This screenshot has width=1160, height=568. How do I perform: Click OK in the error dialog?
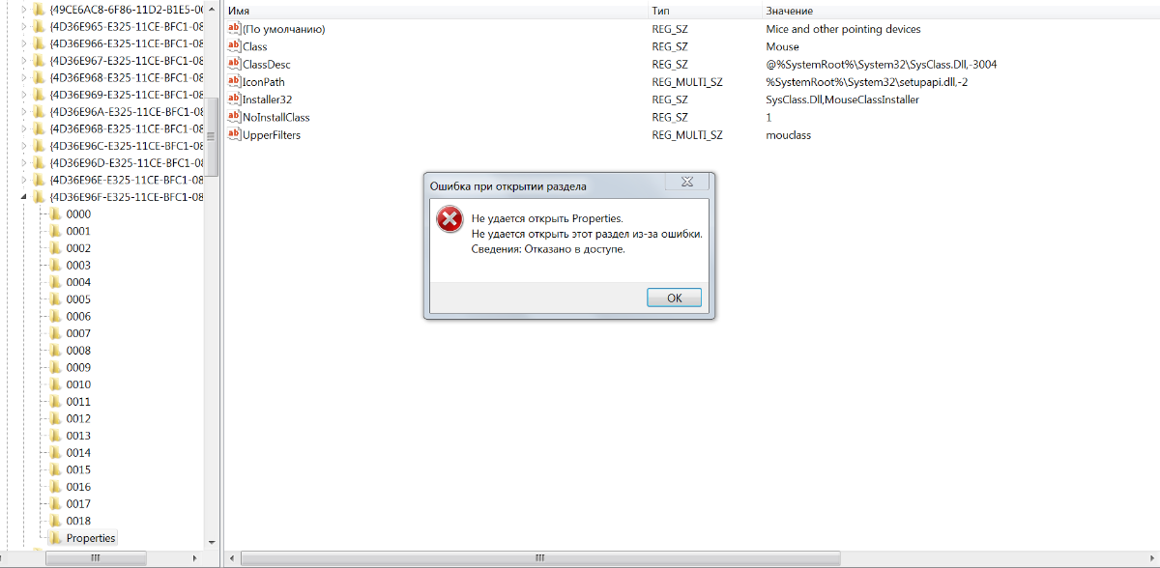[674, 298]
